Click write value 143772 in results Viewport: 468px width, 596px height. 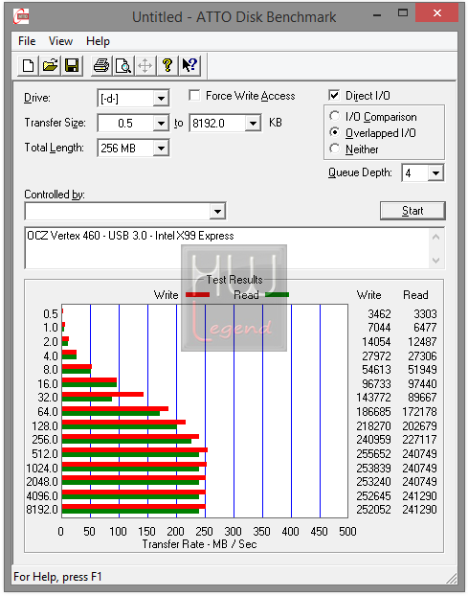click(373, 398)
